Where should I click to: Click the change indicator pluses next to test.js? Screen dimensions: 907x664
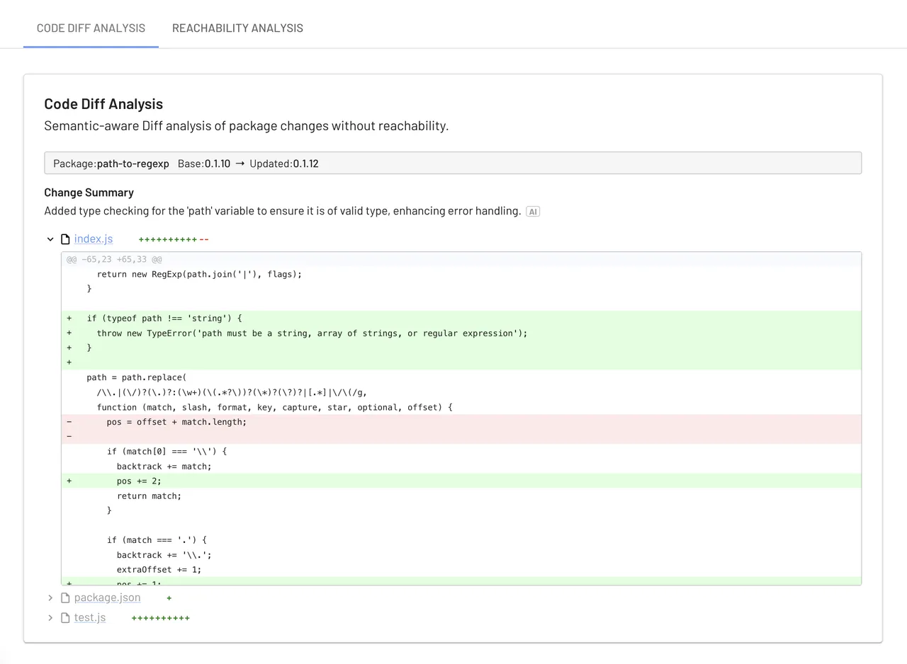click(161, 618)
